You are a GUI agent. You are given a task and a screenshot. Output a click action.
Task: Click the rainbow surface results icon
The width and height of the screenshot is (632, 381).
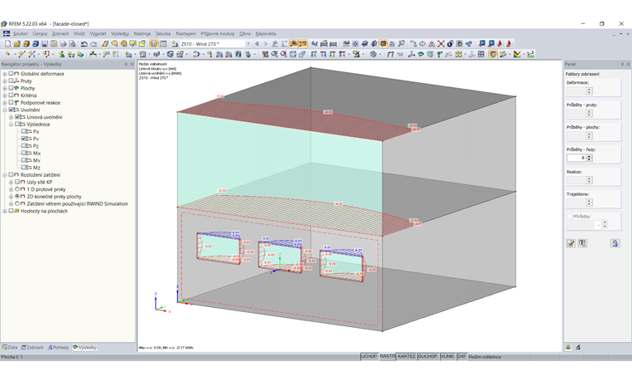421,54
